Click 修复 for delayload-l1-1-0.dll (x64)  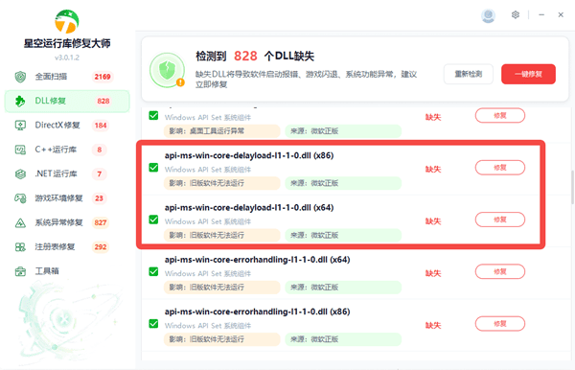[x=500, y=220]
